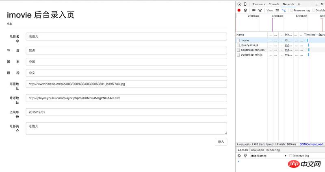Viewport: 325px width, 172px height.
Task: Focus the 电影名字 input field
Action: click(126, 37)
